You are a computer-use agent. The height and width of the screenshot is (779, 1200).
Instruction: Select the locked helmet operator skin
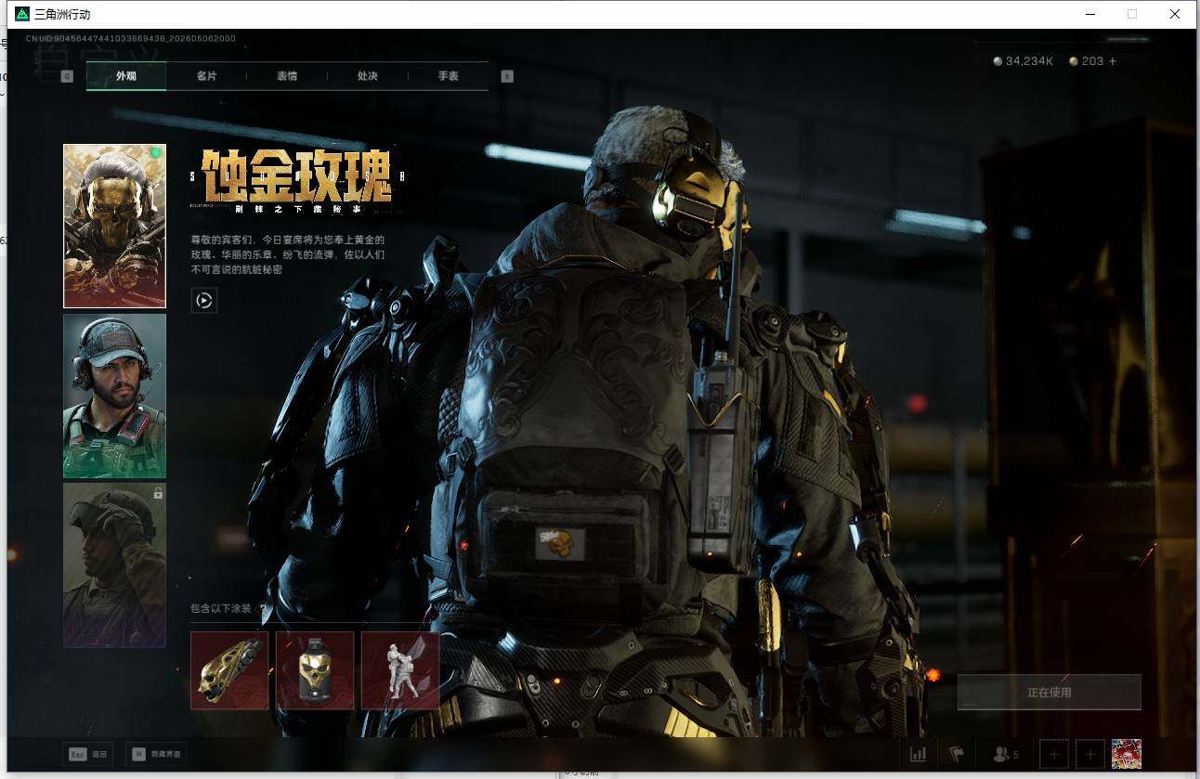pos(114,565)
